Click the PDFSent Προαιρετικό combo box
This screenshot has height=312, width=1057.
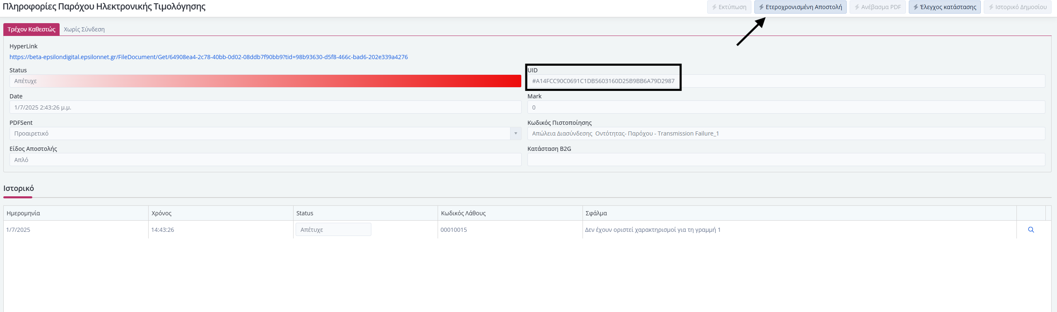coord(265,133)
